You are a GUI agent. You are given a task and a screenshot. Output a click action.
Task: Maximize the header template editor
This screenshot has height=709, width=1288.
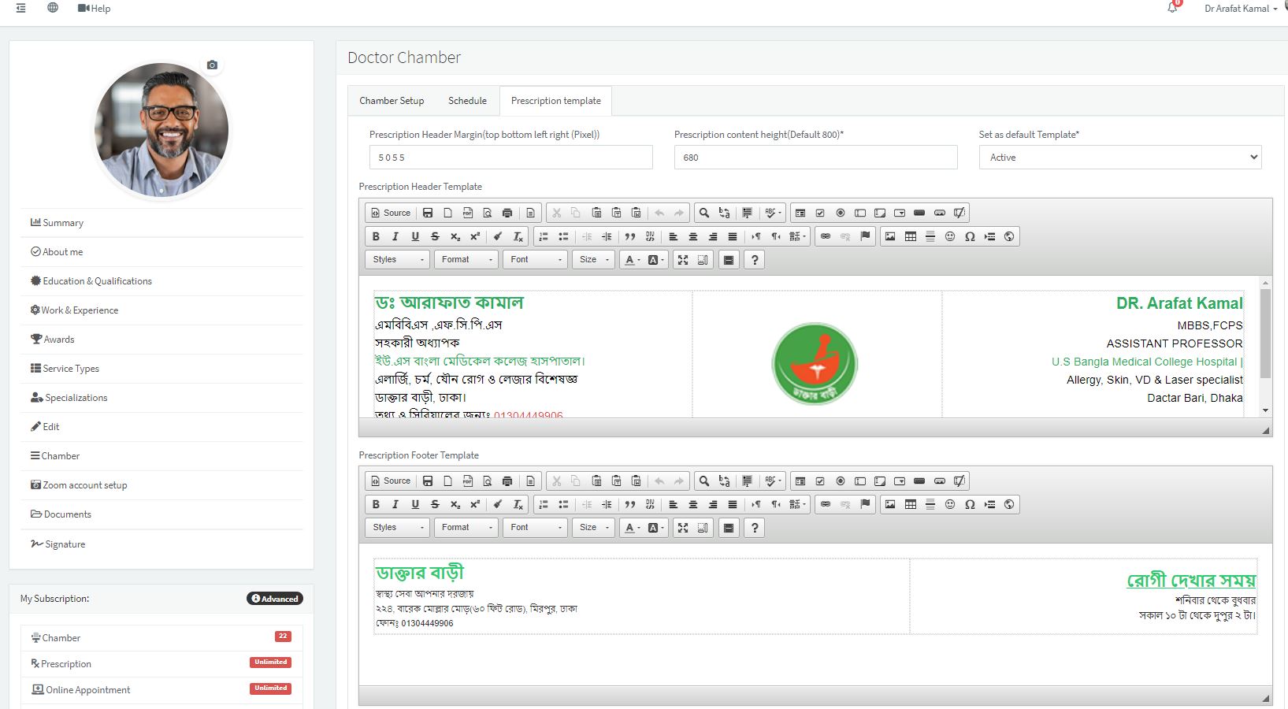[683, 260]
